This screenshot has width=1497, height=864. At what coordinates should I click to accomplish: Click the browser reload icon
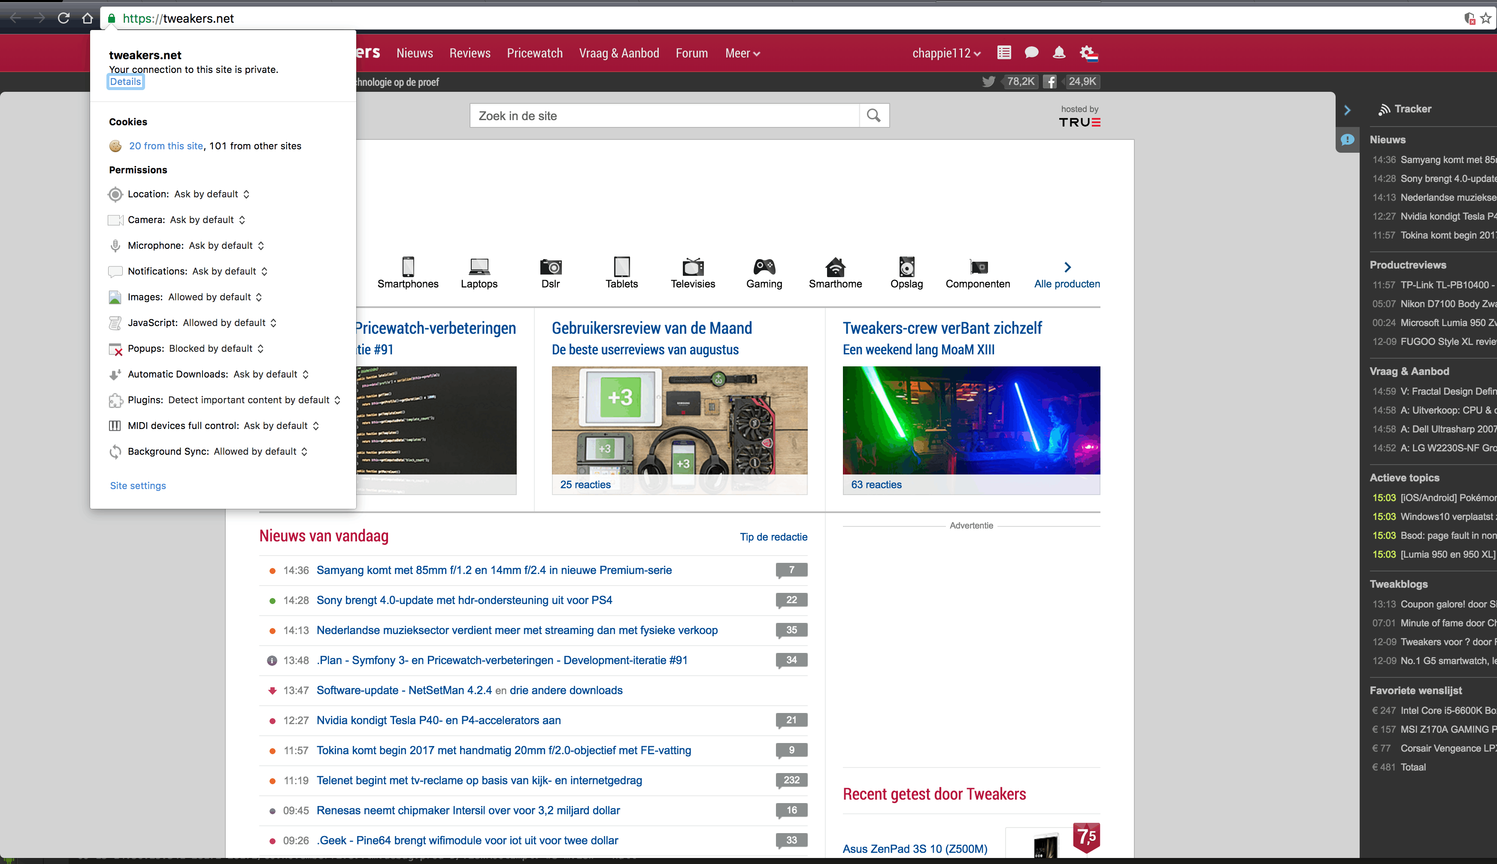click(x=64, y=18)
